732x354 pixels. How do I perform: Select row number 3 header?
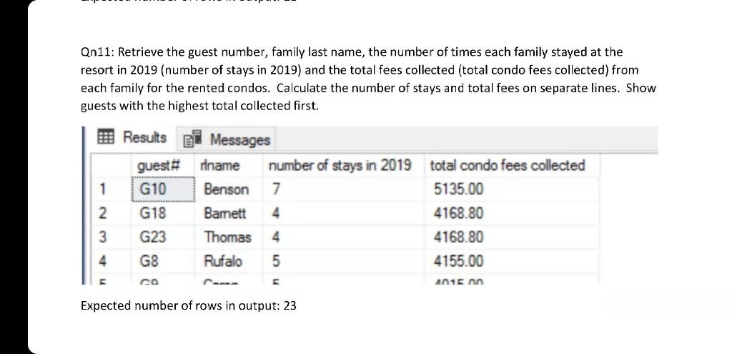(x=111, y=237)
